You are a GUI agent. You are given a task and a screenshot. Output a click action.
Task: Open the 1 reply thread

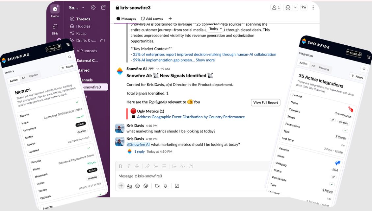coord(139,152)
